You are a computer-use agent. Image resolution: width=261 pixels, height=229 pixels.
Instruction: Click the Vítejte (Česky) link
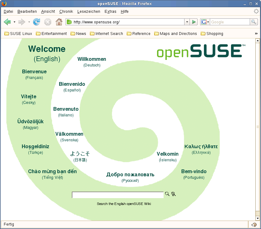(x=29, y=99)
